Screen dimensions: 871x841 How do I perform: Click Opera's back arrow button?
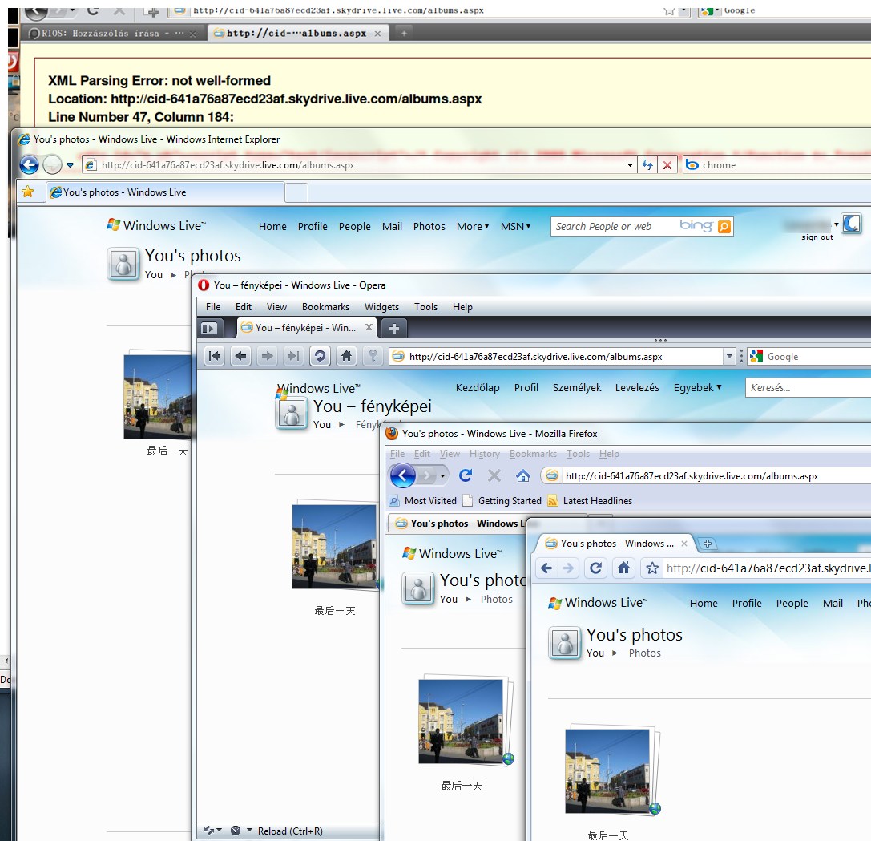[x=240, y=356]
